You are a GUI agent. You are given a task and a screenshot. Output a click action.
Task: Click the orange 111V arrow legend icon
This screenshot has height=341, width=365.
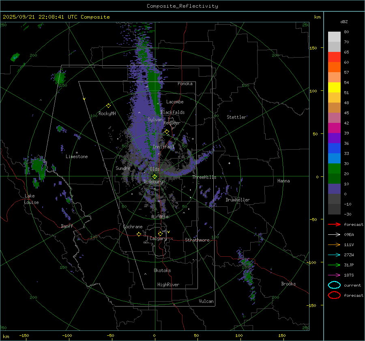334,244
